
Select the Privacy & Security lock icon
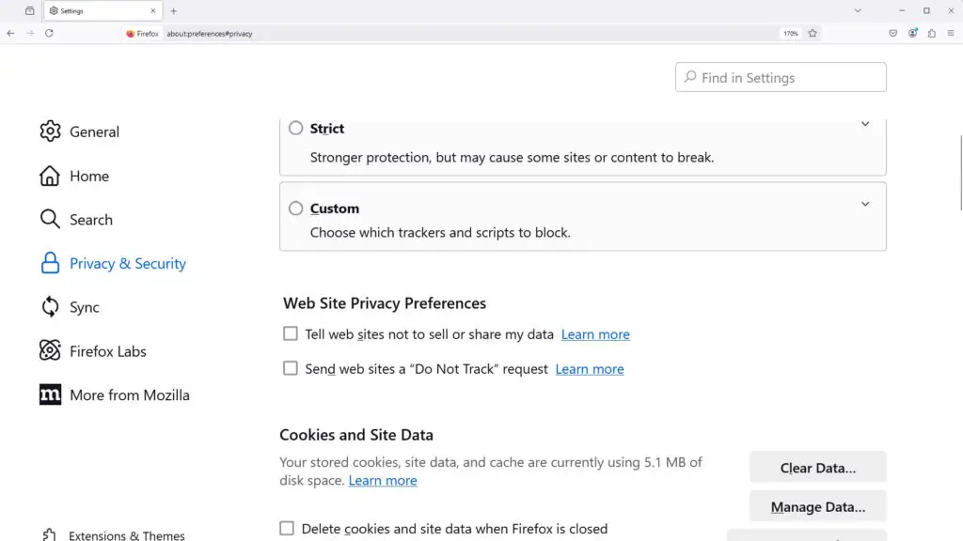(x=49, y=264)
